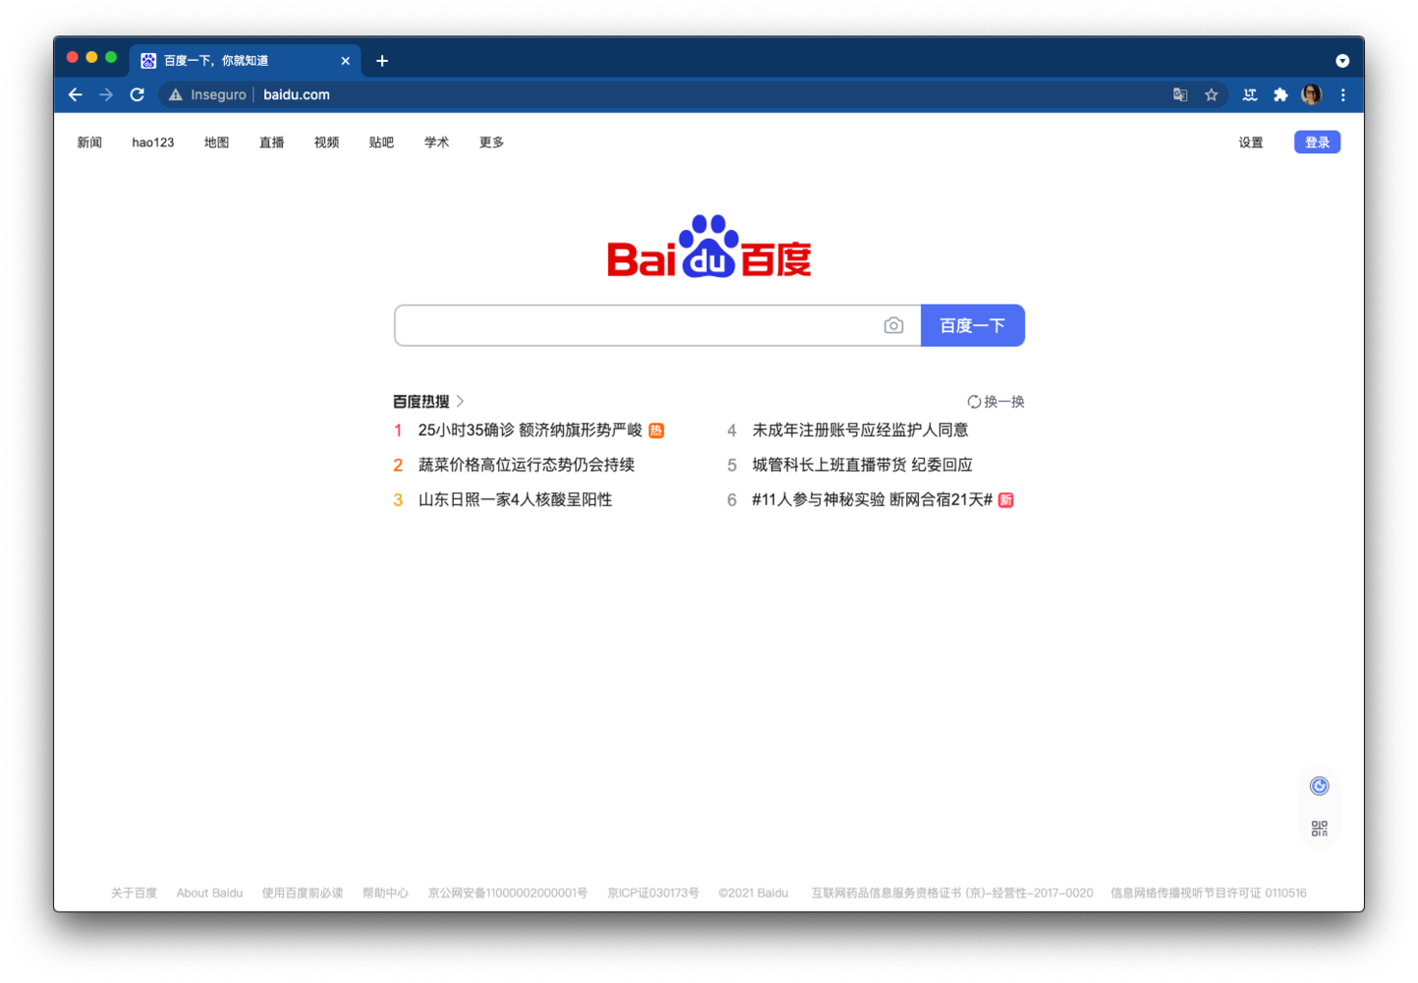Viewport: 1418px width, 983px height.
Task: Click the floating assistant icon above QR code
Action: 1320,785
